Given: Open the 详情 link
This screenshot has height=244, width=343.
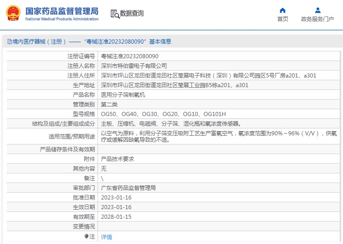Looking at the screenshot, I should (107, 237).
